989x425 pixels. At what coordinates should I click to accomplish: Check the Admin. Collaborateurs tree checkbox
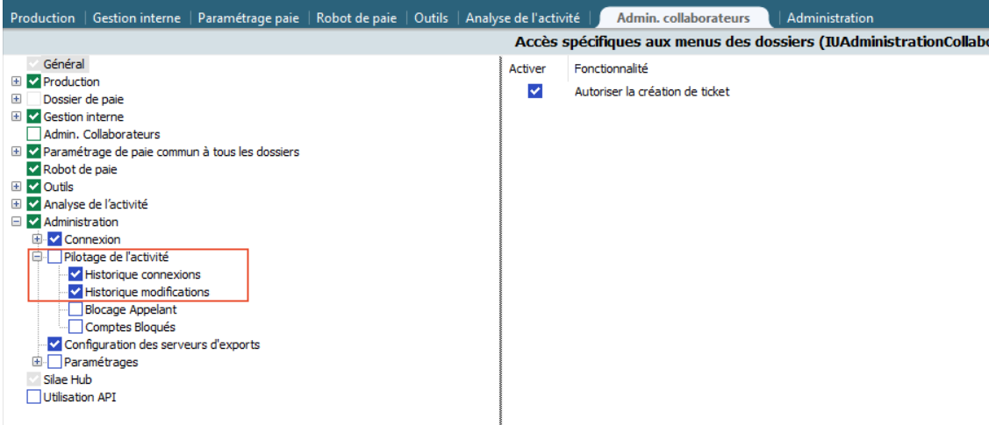click(x=34, y=134)
